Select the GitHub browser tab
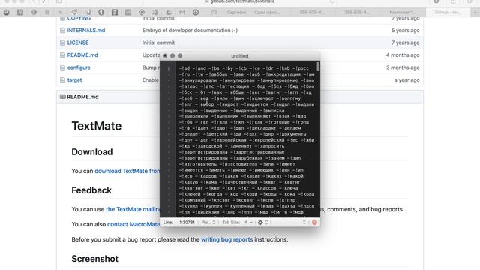This screenshot has width=480, height=270. (448, 13)
